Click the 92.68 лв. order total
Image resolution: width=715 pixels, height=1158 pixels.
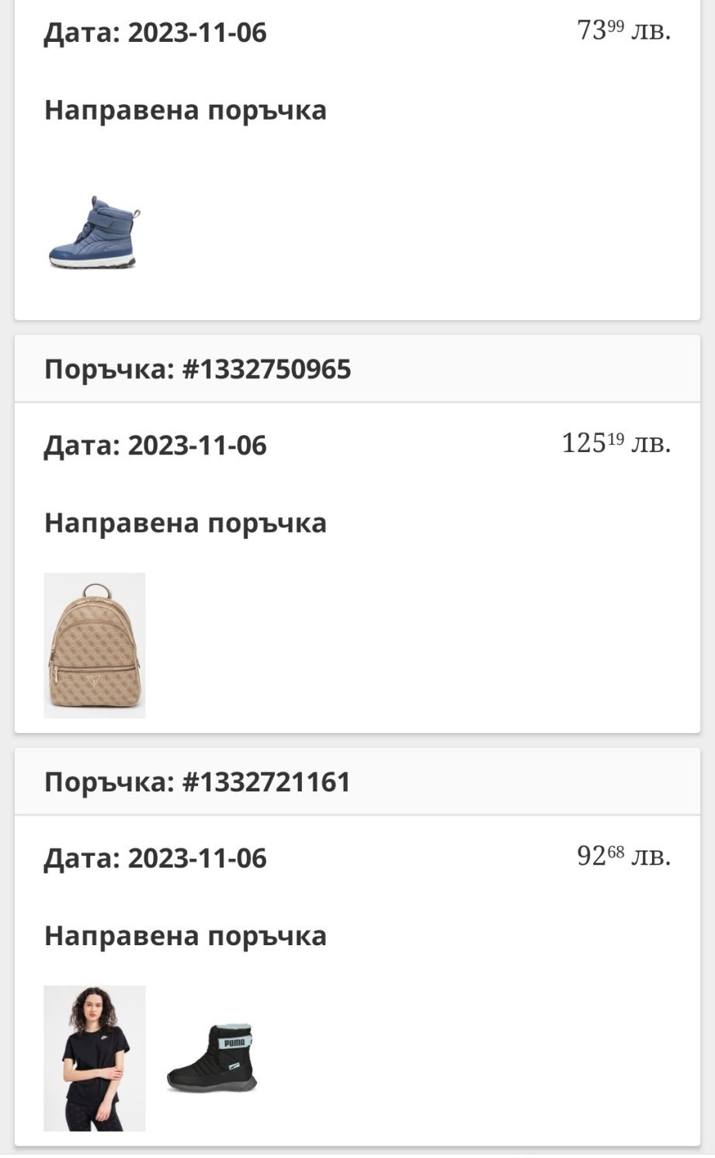tap(623, 857)
